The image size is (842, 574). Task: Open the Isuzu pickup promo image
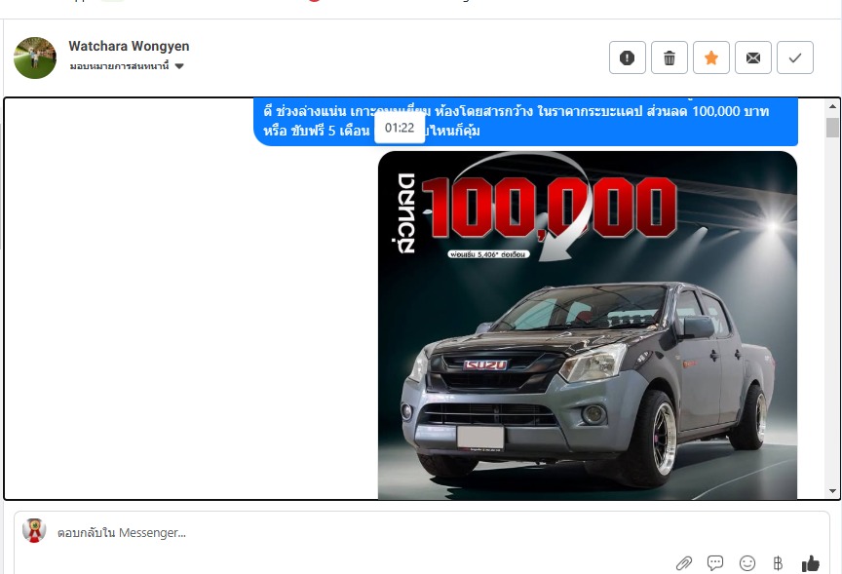pyautogui.click(x=588, y=325)
